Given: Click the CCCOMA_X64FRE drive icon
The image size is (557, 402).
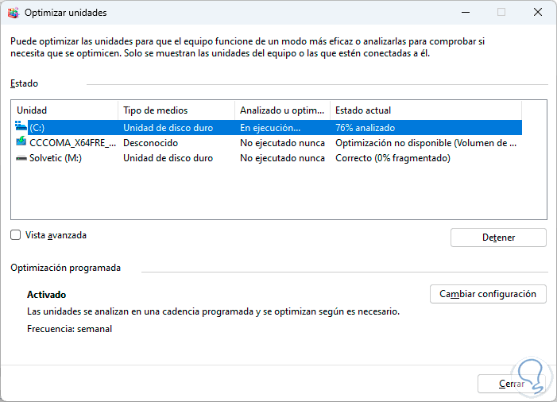Looking at the screenshot, I should pyautogui.click(x=21, y=143).
